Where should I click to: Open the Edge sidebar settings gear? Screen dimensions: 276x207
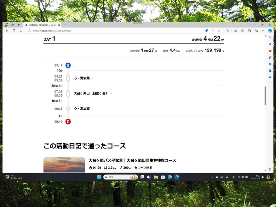pos(270,170)
